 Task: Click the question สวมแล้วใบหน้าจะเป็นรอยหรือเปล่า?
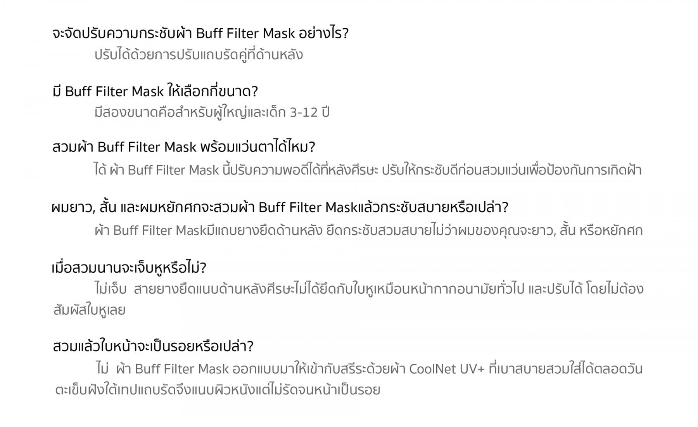pyautogui.click(x=153, y=346)
